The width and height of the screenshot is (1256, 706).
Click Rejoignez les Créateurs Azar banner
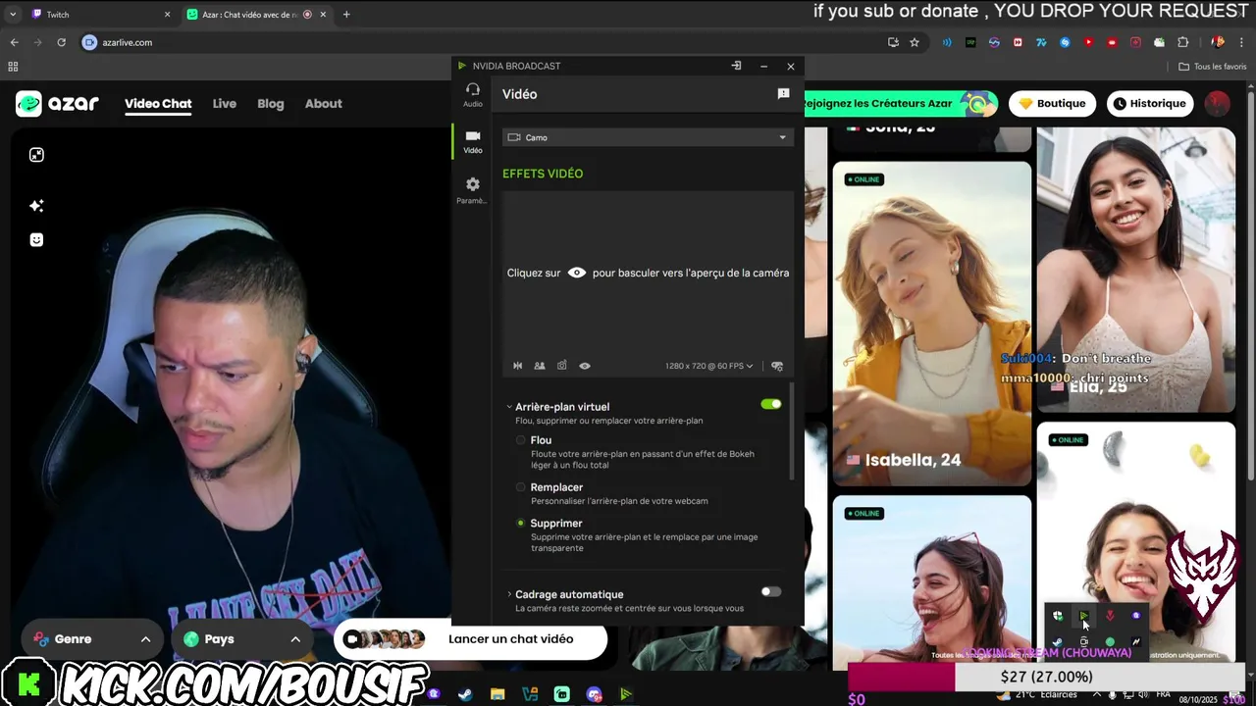[901, 103]
